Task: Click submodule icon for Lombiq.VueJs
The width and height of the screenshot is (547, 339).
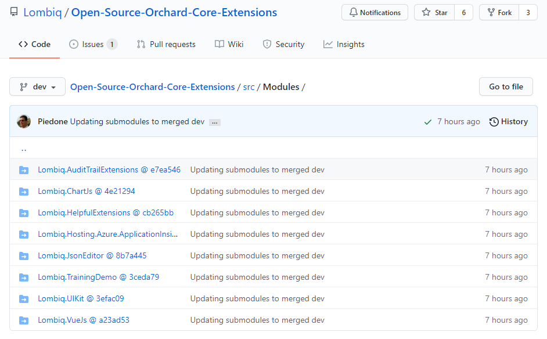Action: [x=24, y=320]
